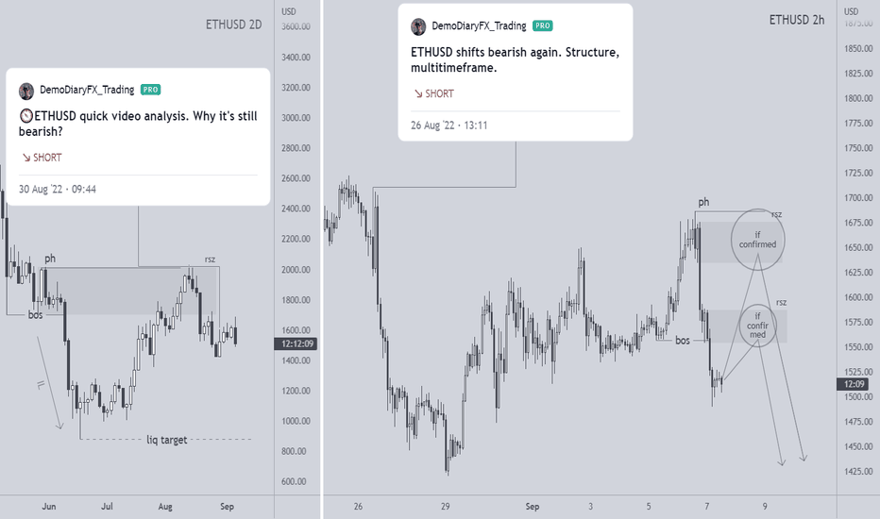Click the PRO badge on the right card
880x519 pixels.
543,25
